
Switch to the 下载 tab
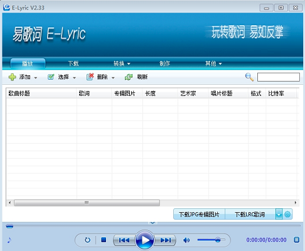pyautogui.click(x=73, y=63)
